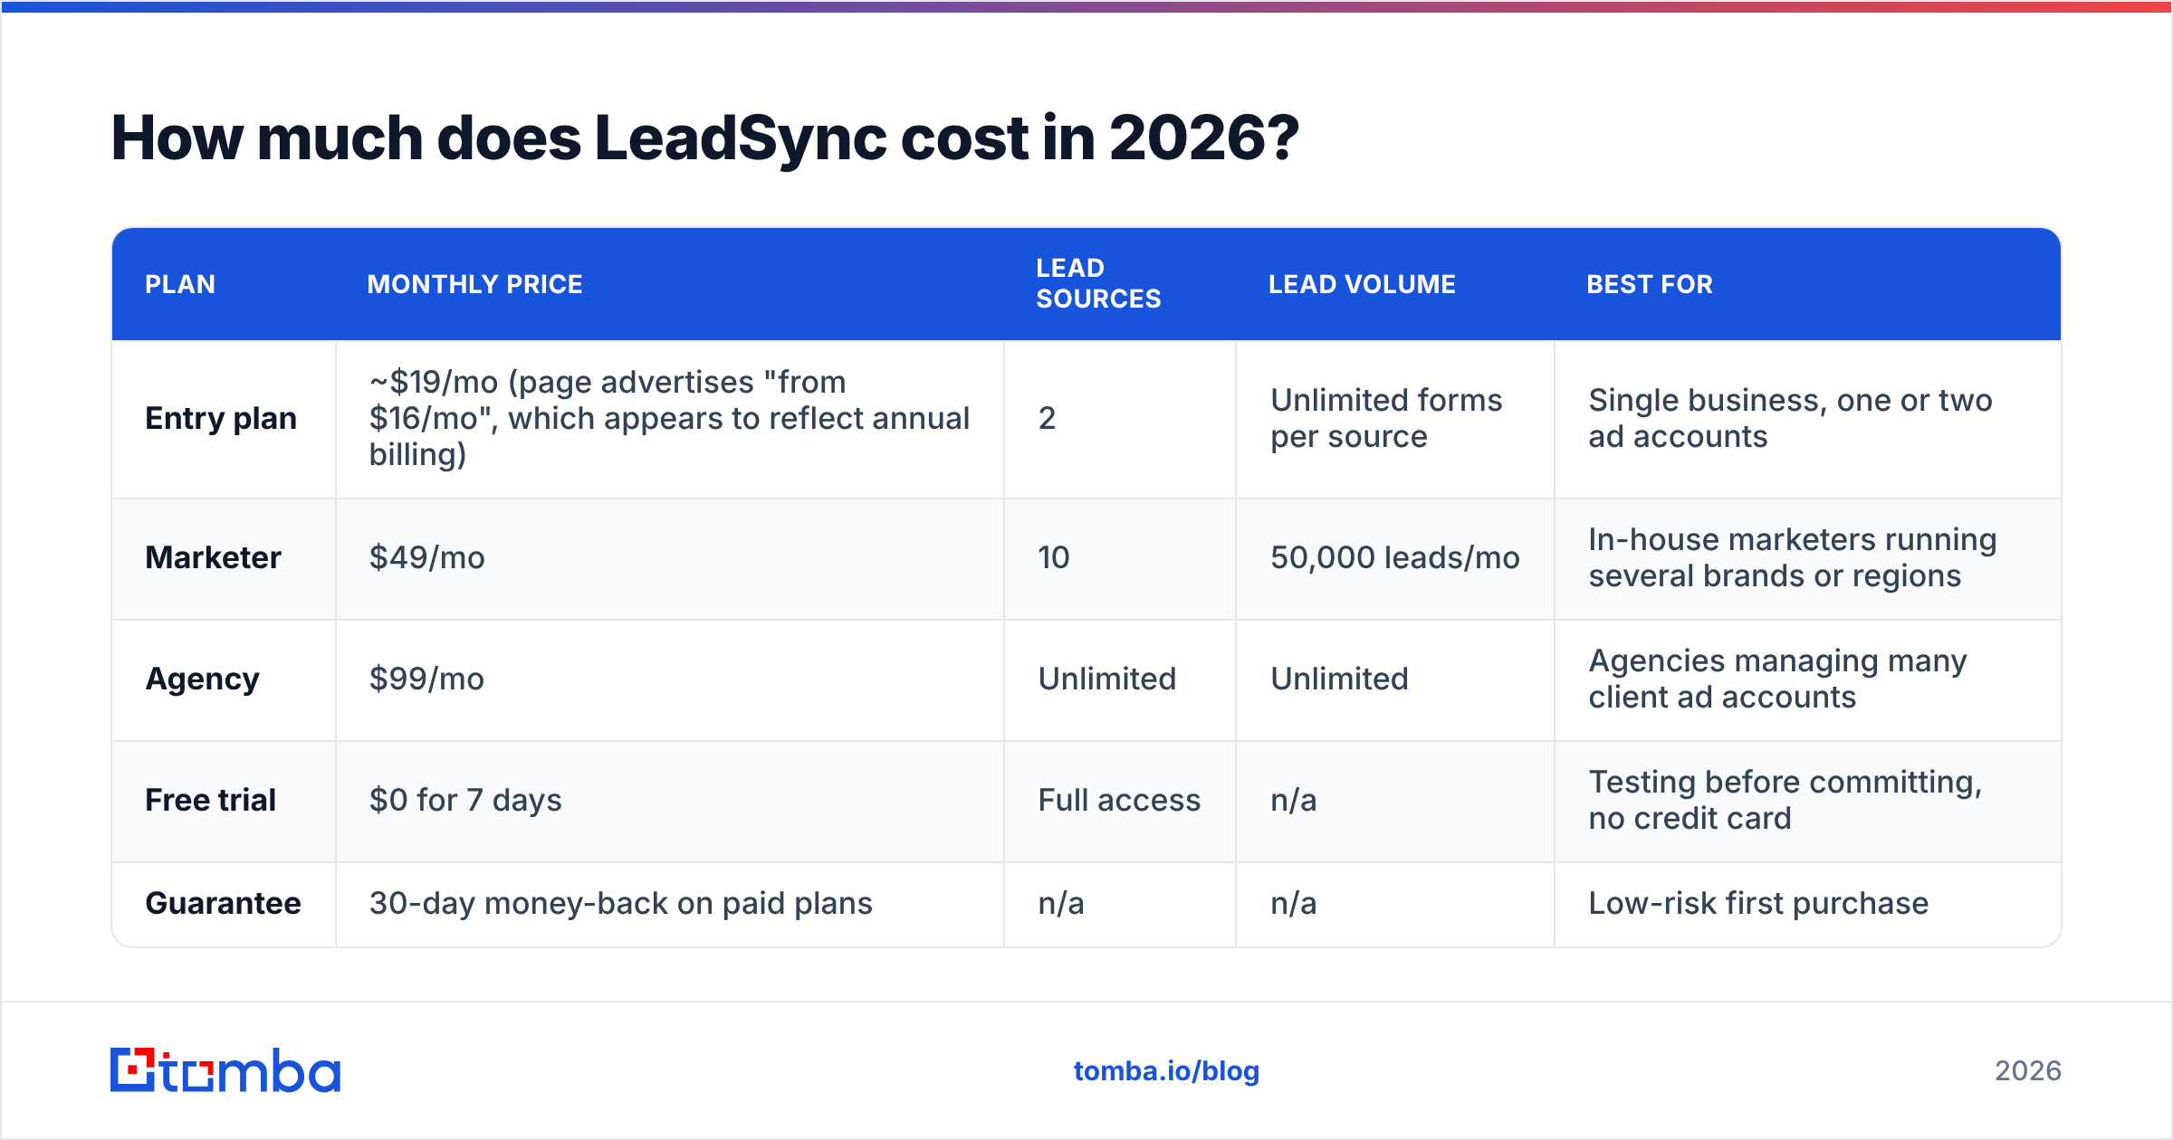Viewport: 2173px width, 1140px height.
Task: Click the 'Entry plan' row label
Action: [221, 418]
